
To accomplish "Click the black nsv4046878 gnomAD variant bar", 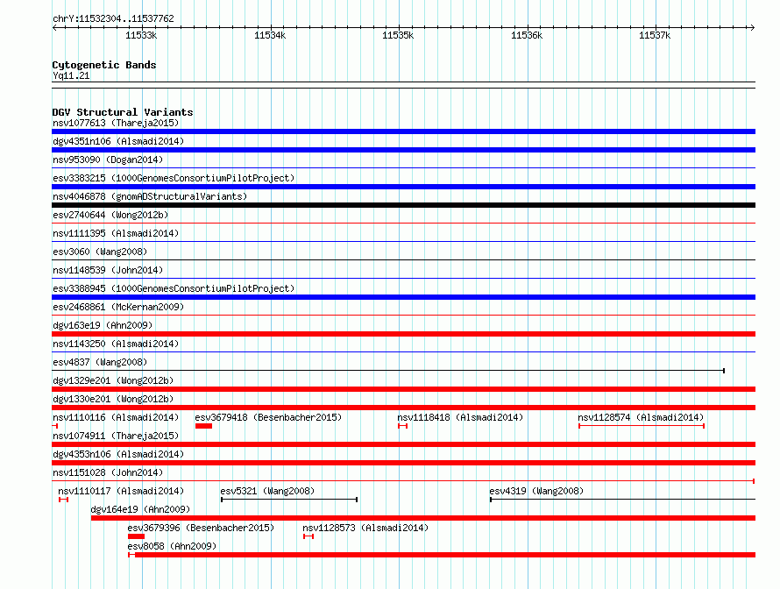I will coord(403,205).
